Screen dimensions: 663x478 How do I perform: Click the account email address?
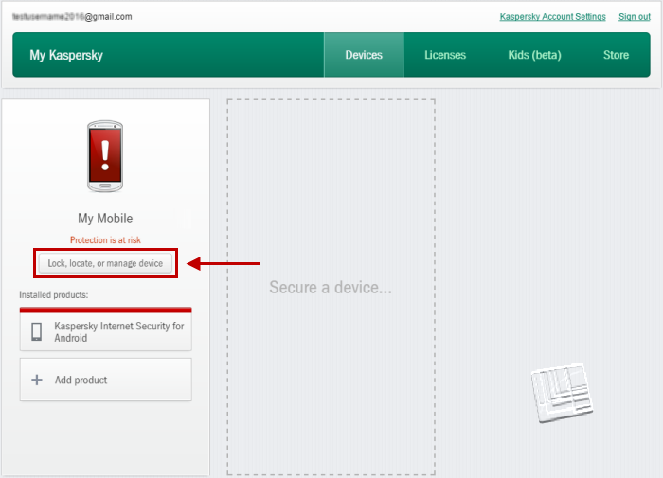click(72, 16)
